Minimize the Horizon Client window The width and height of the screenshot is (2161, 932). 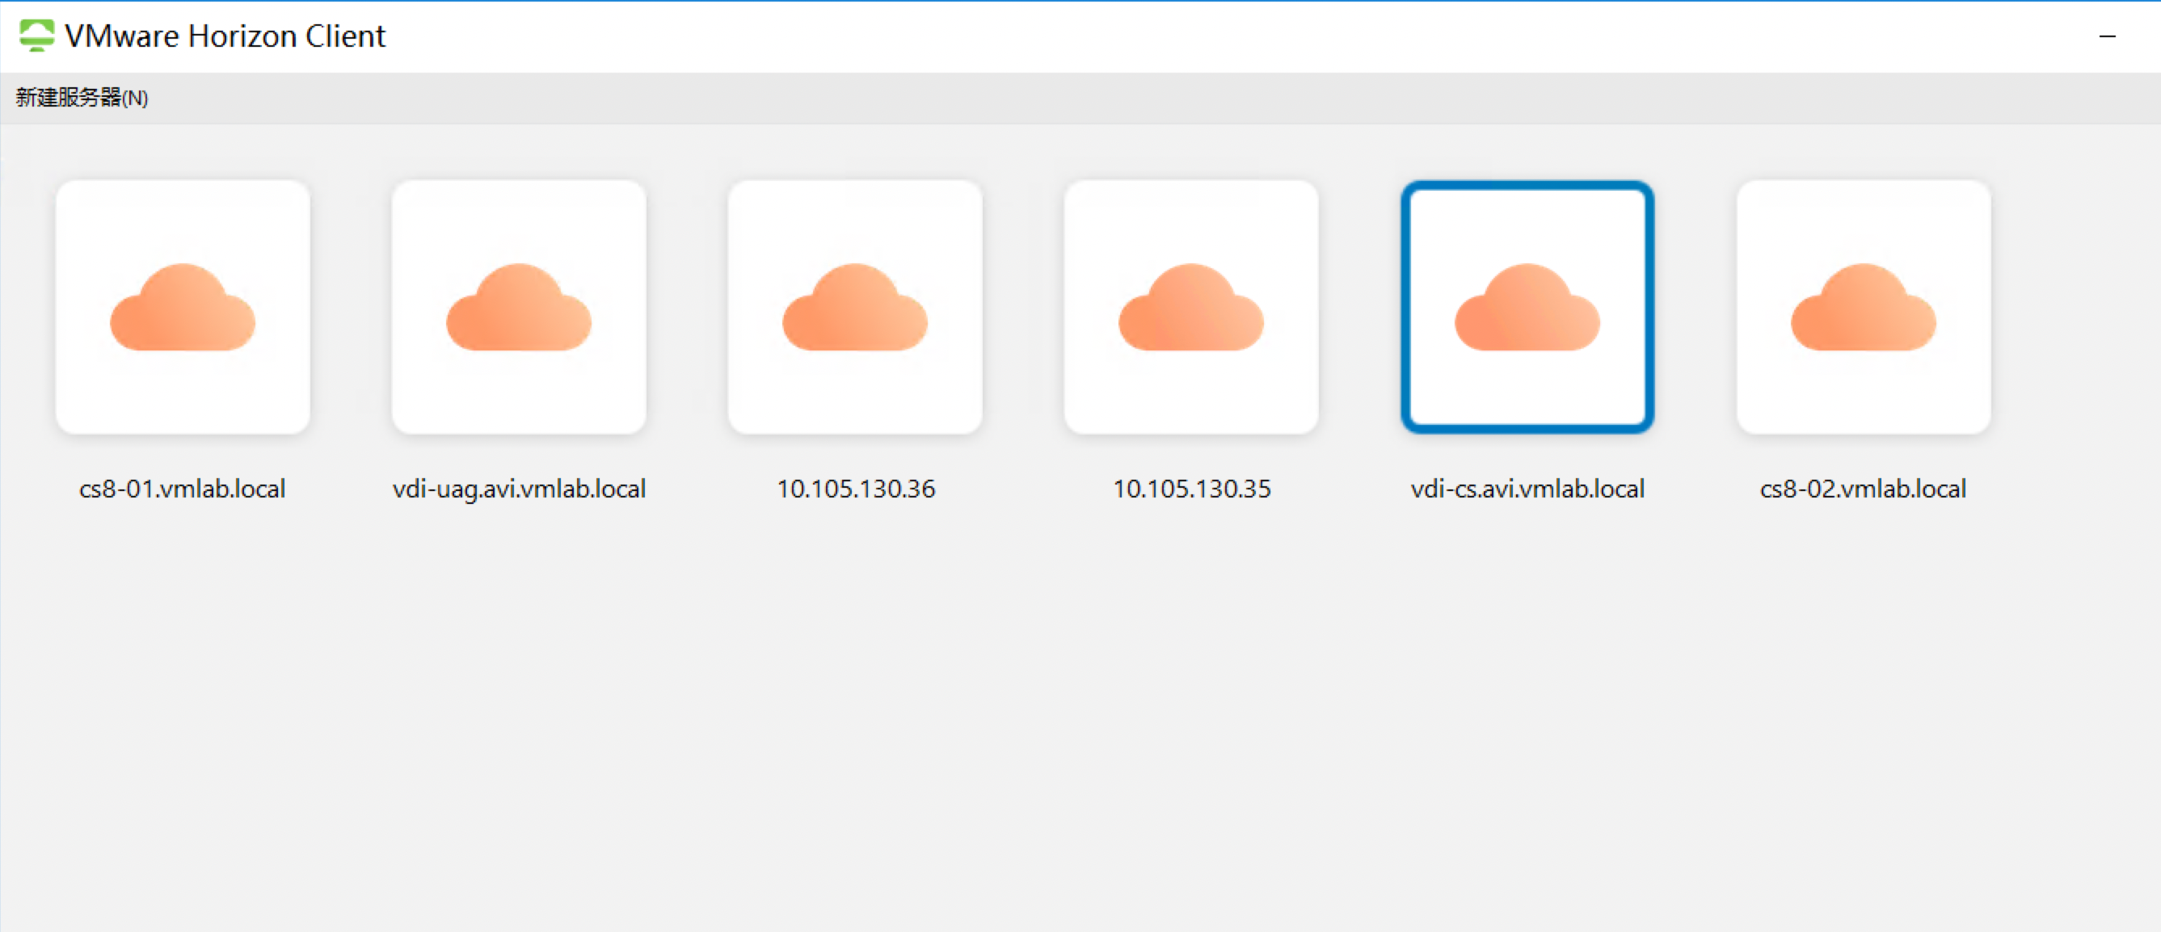[2108, 36]
